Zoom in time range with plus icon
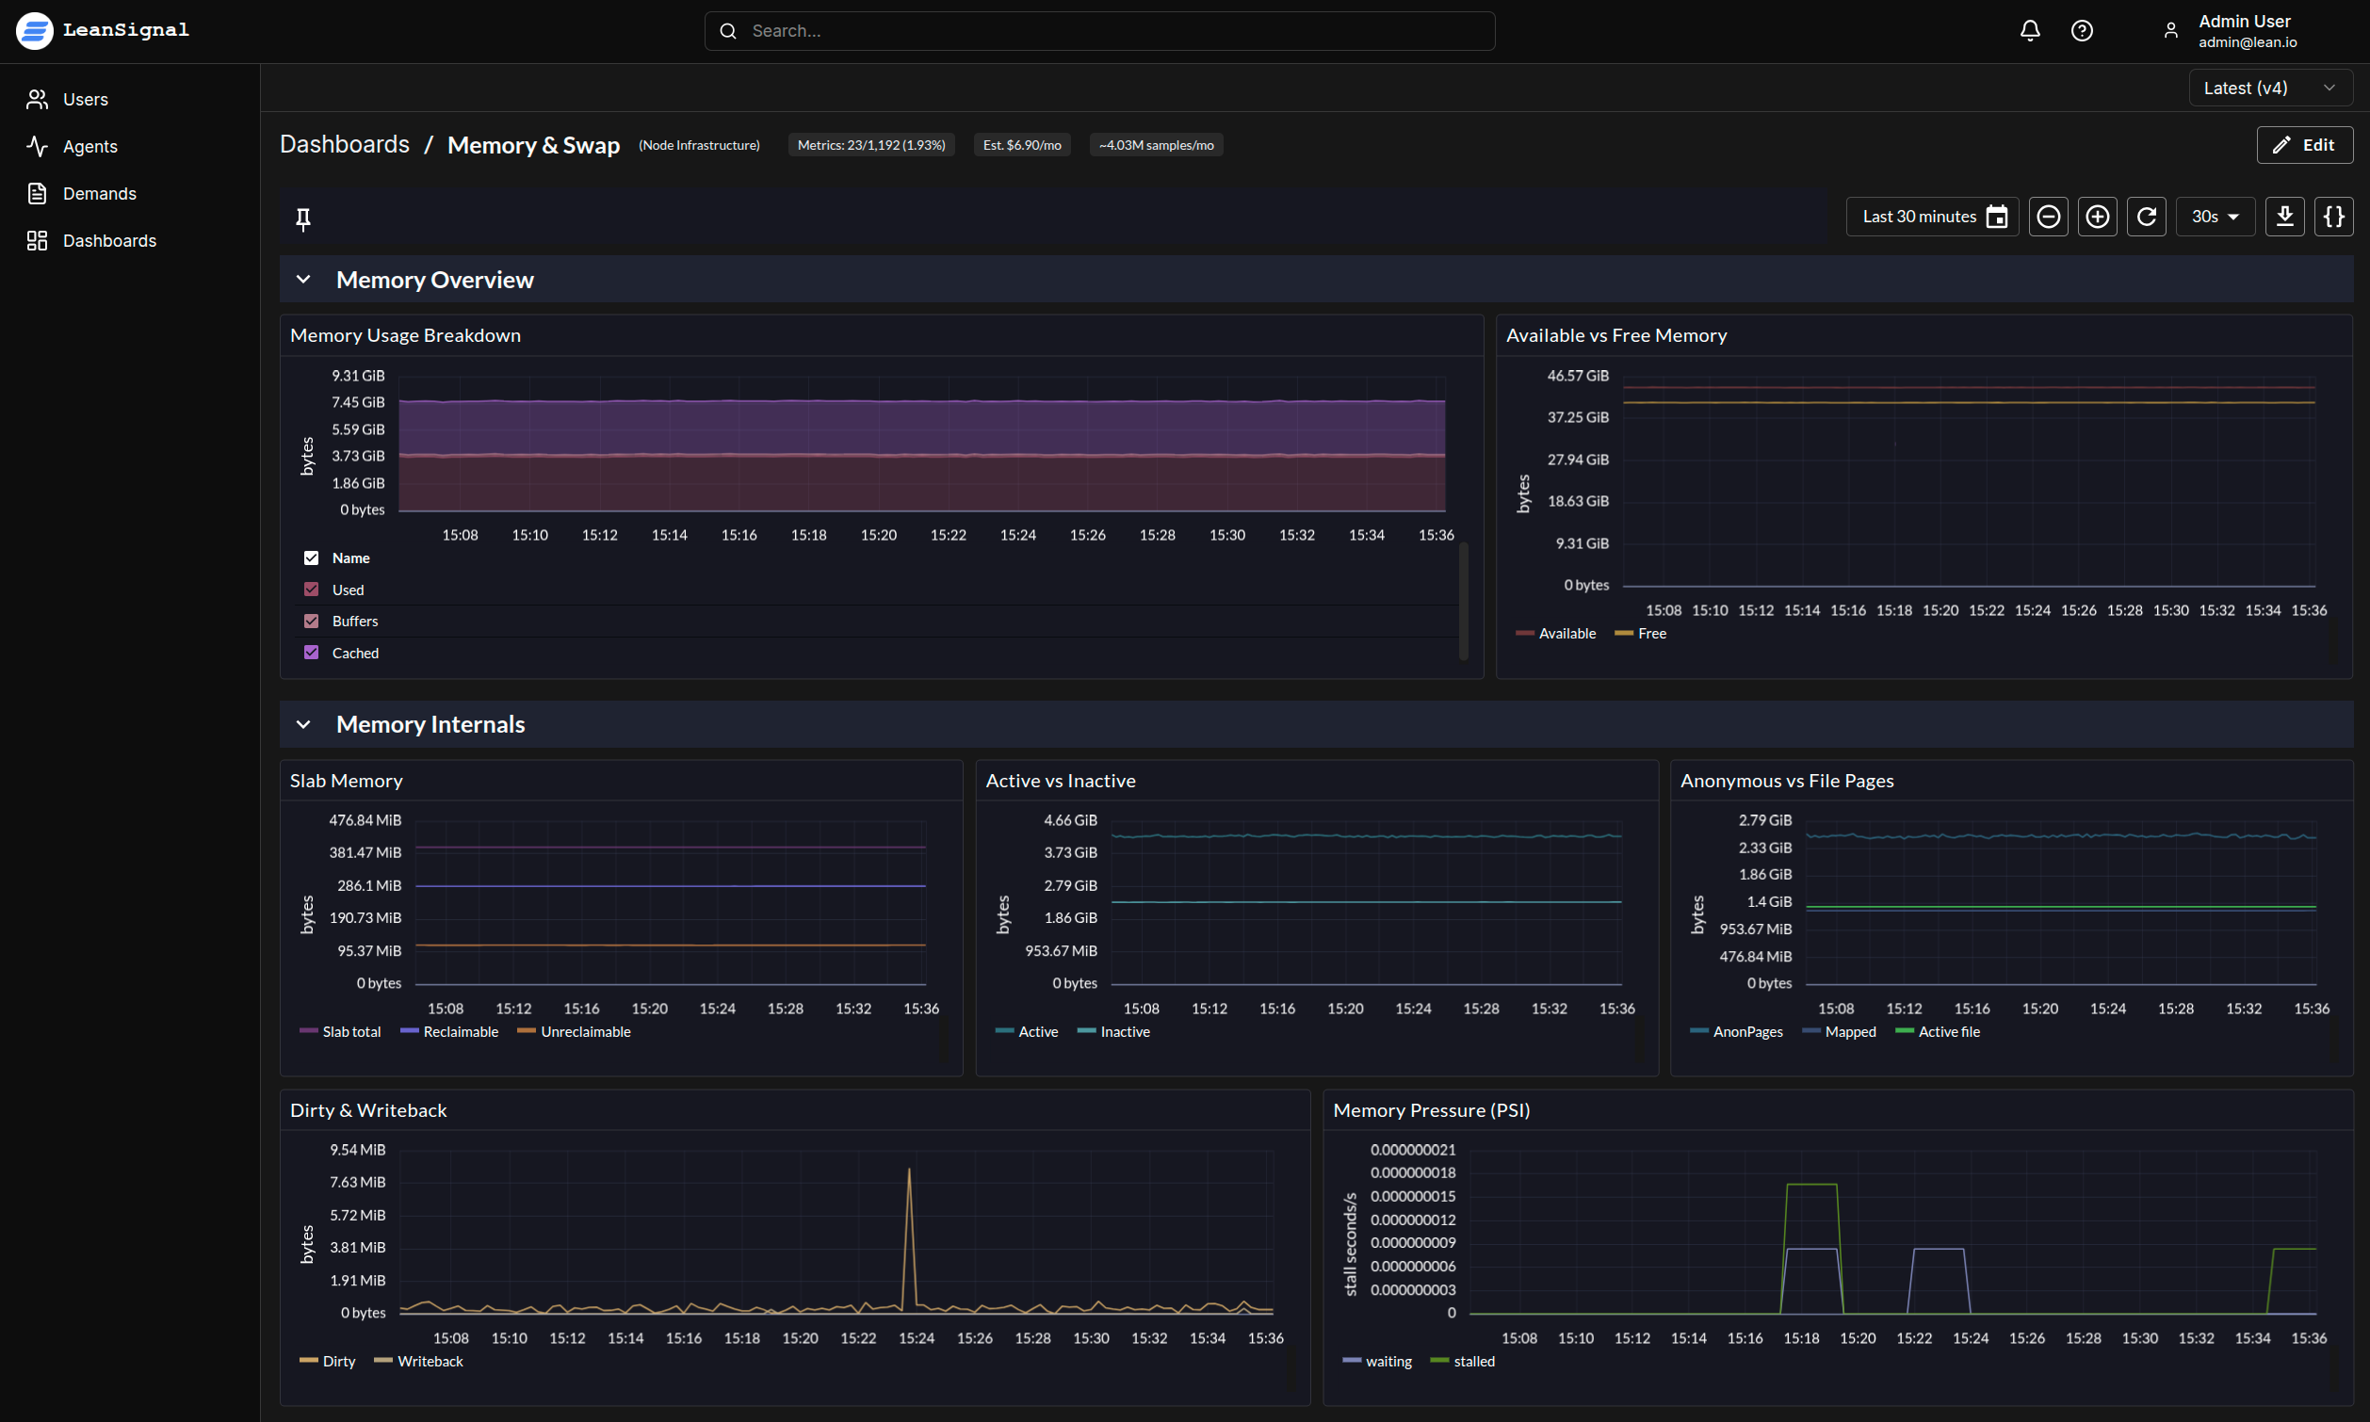The width and height of the screenshot is (2370, 1422). [2097, 217]
